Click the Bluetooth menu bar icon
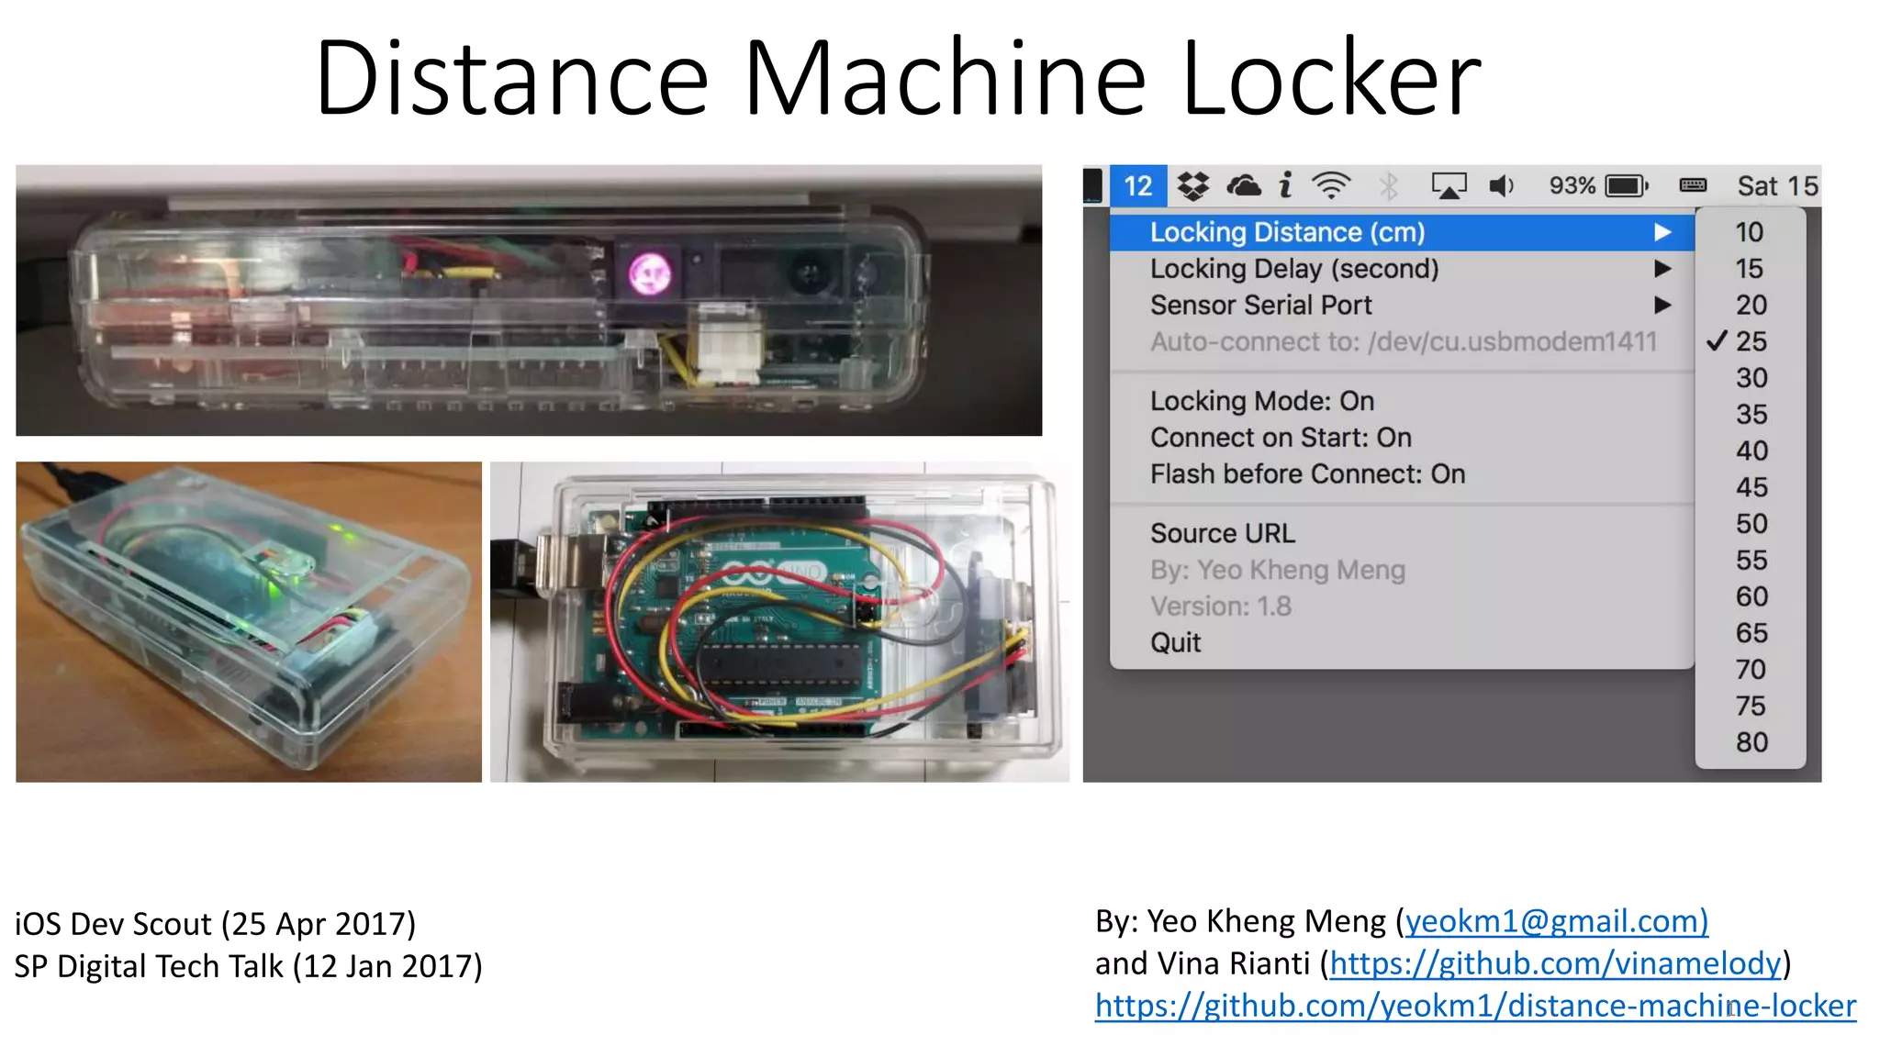 click(1389, 186)
